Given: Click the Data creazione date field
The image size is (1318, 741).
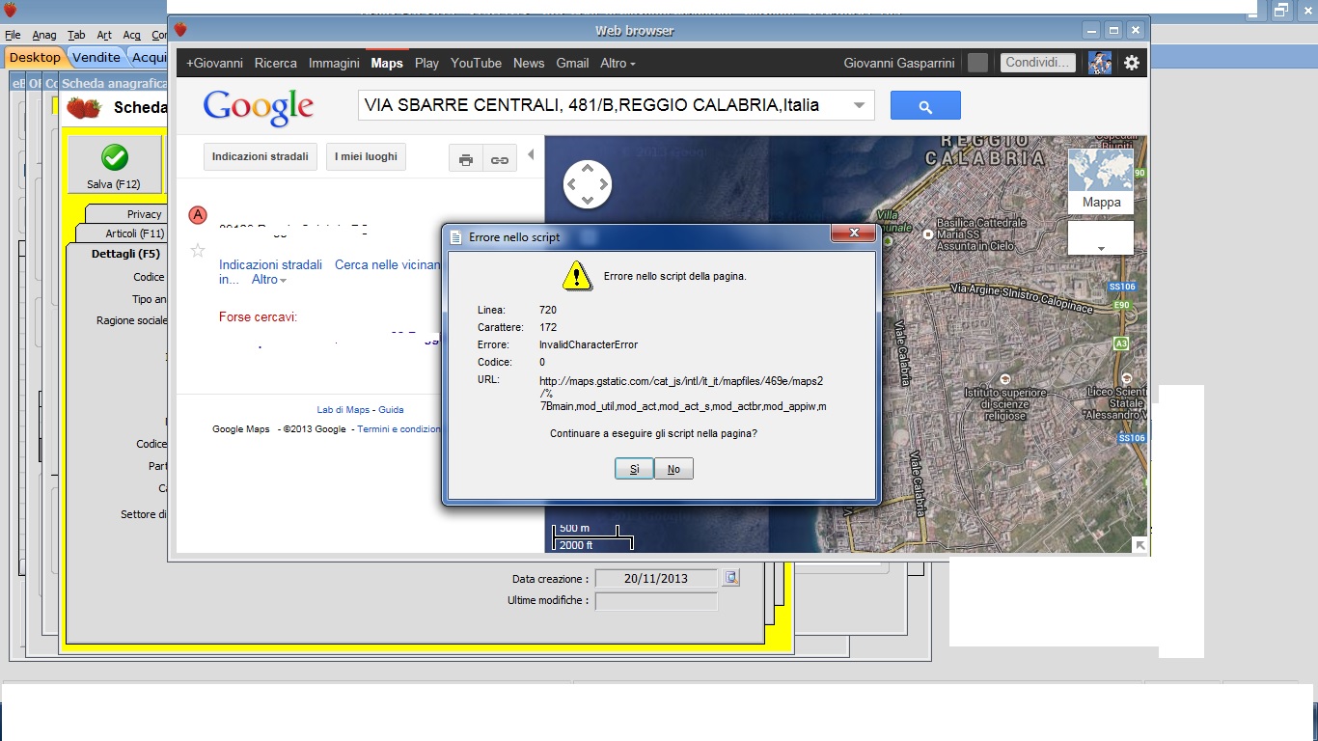Looking at the screenshot, I should (656, 579).
